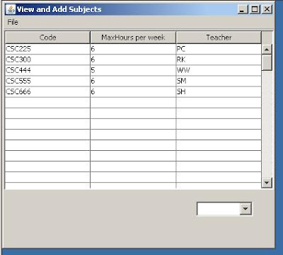Viewport: 283px width, 255px height.
Task: Click inside the empty combo box field
Action: 219,209
